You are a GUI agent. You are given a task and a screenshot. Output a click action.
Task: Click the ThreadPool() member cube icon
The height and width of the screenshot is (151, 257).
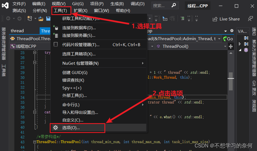pos(158,46)
